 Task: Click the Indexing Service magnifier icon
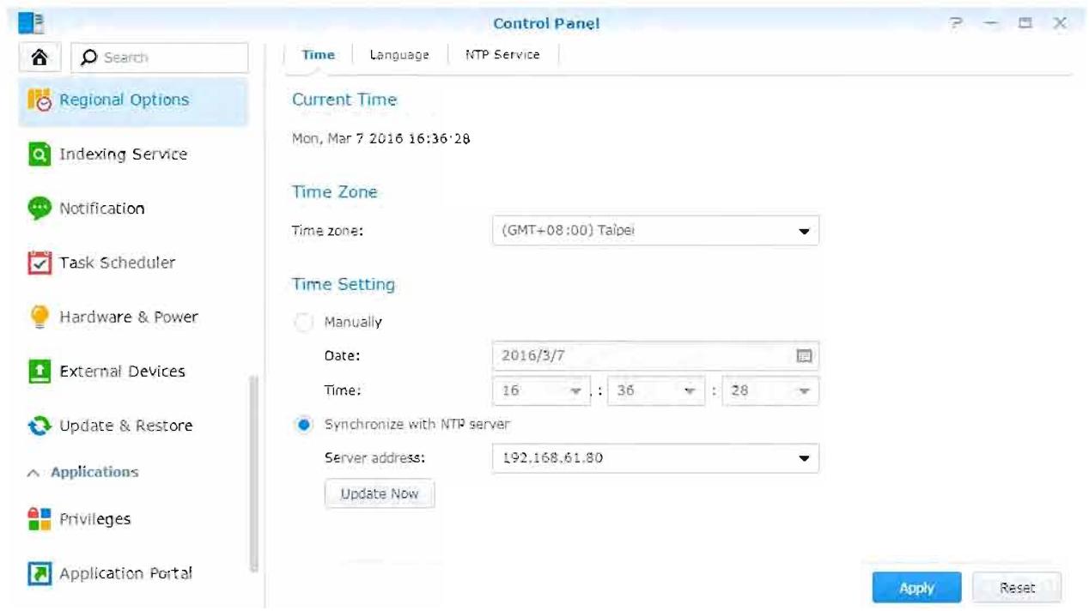[40, 154]
